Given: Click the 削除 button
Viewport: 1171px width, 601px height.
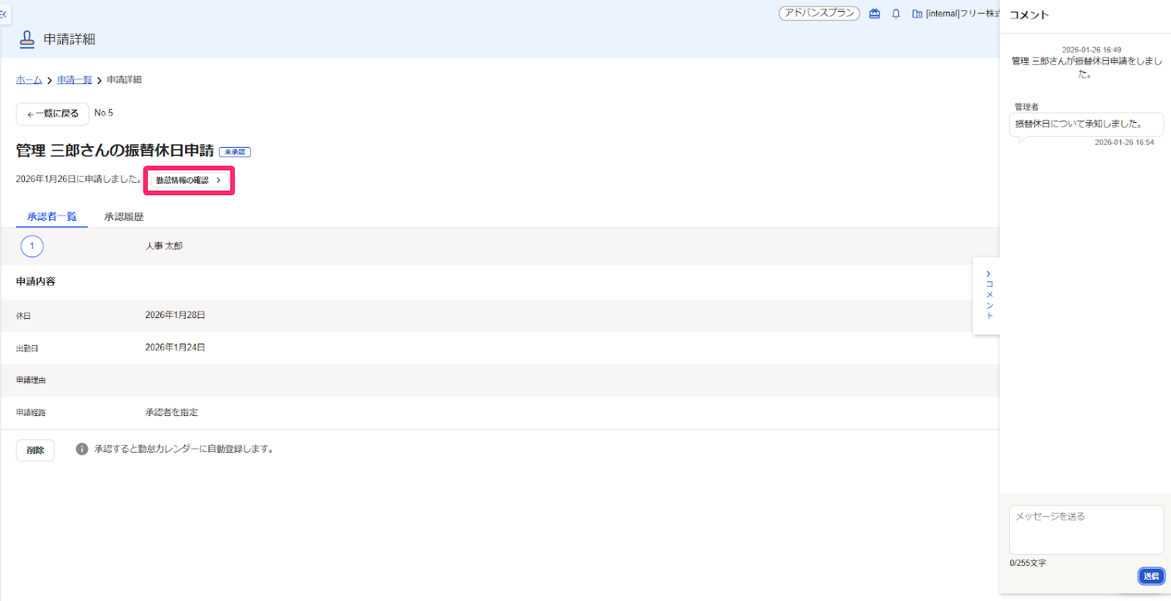Looking at the screenshot, I should pyautogui.click(x=35, y=450).
